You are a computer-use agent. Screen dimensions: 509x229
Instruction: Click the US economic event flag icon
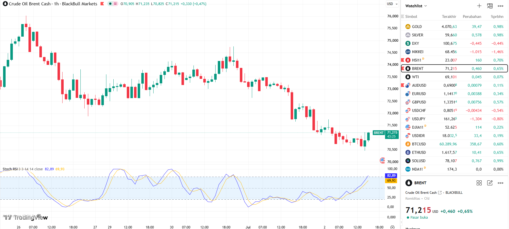(x=383, y=160)
